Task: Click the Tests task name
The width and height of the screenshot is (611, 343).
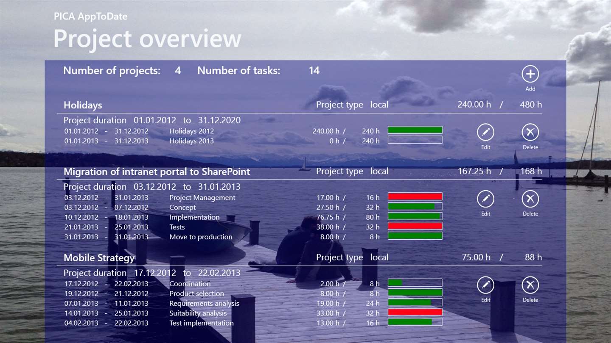Action: coord(177,227)
